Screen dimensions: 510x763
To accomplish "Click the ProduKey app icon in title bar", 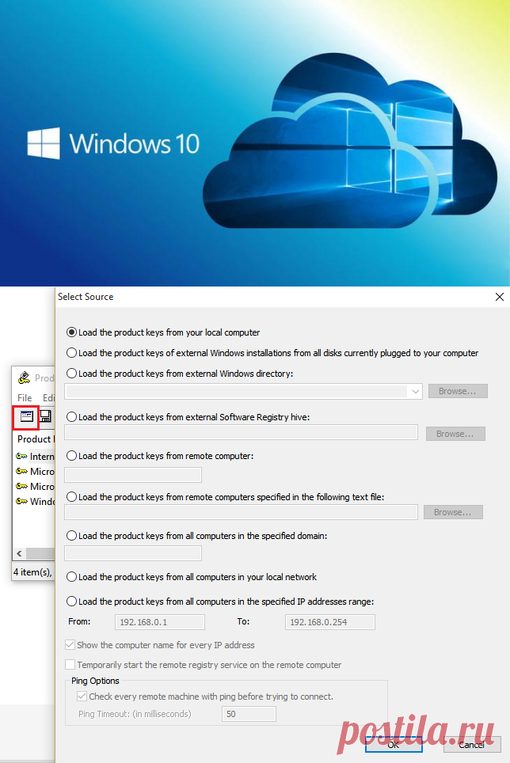I will click(24, 378).
